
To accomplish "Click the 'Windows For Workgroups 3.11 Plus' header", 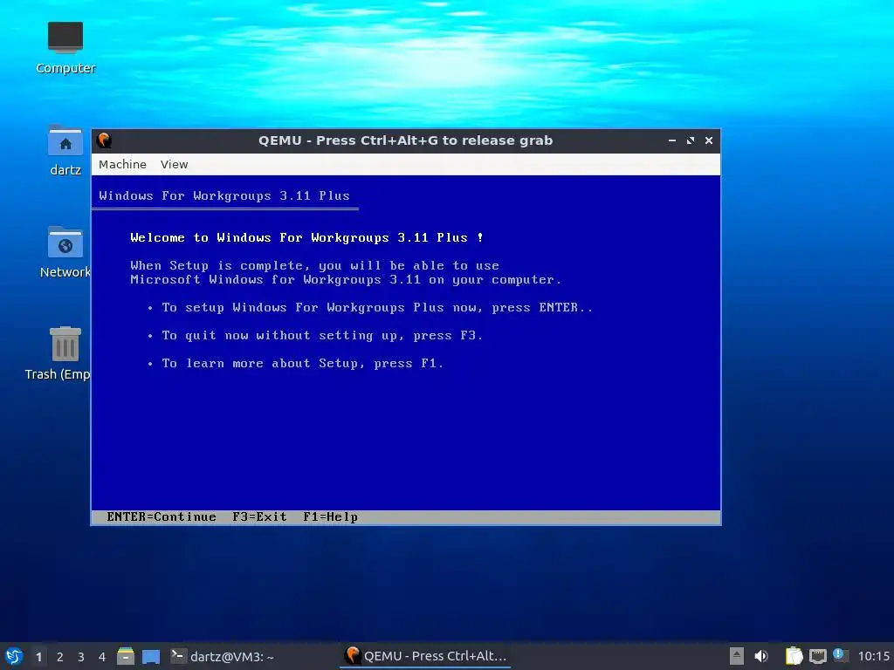I will pyautogui.click(x=224, y=196).
